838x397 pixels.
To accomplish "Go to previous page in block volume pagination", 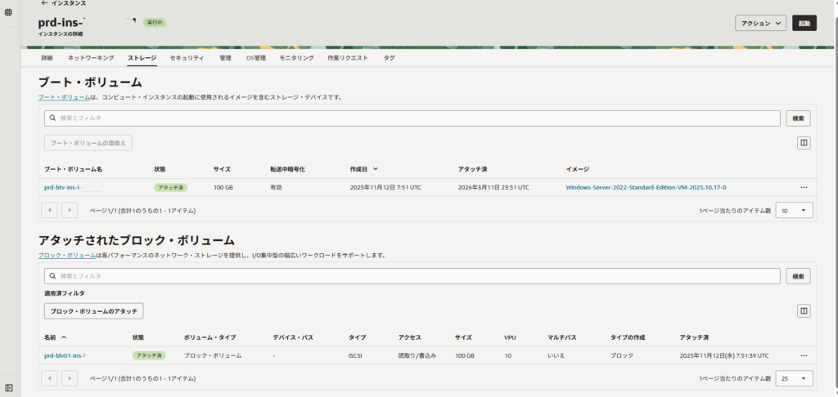I will pyautogui.click(x=49, y=379).
